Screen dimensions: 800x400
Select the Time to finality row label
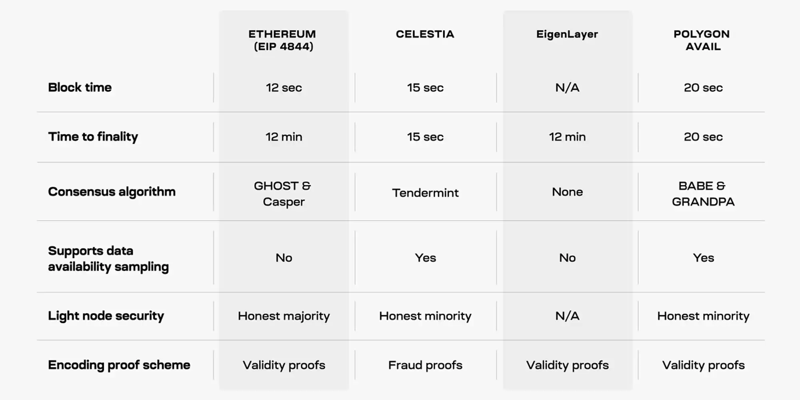point(93,137)
